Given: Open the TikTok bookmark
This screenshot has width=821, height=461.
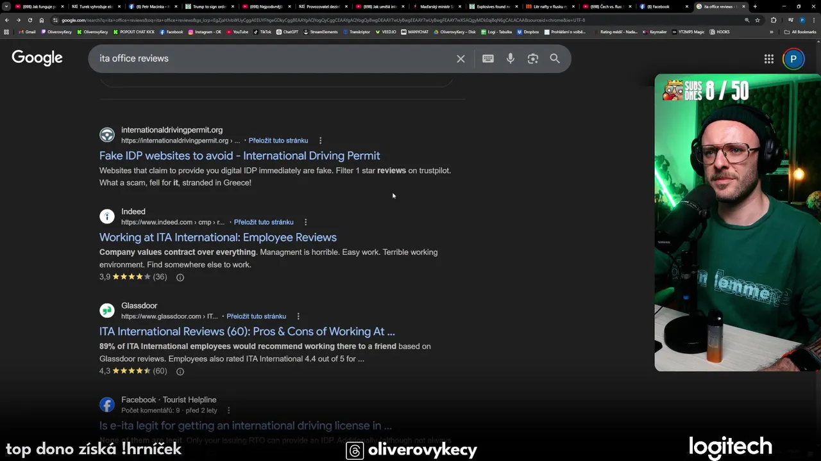Looking at the screenshot, I should (x=262, y=32).
